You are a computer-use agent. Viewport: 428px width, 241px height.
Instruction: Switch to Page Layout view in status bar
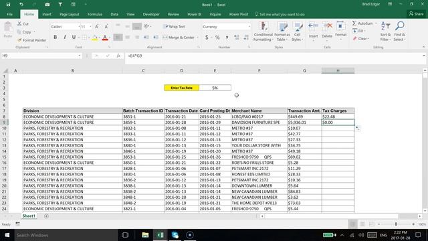(362, 224)
